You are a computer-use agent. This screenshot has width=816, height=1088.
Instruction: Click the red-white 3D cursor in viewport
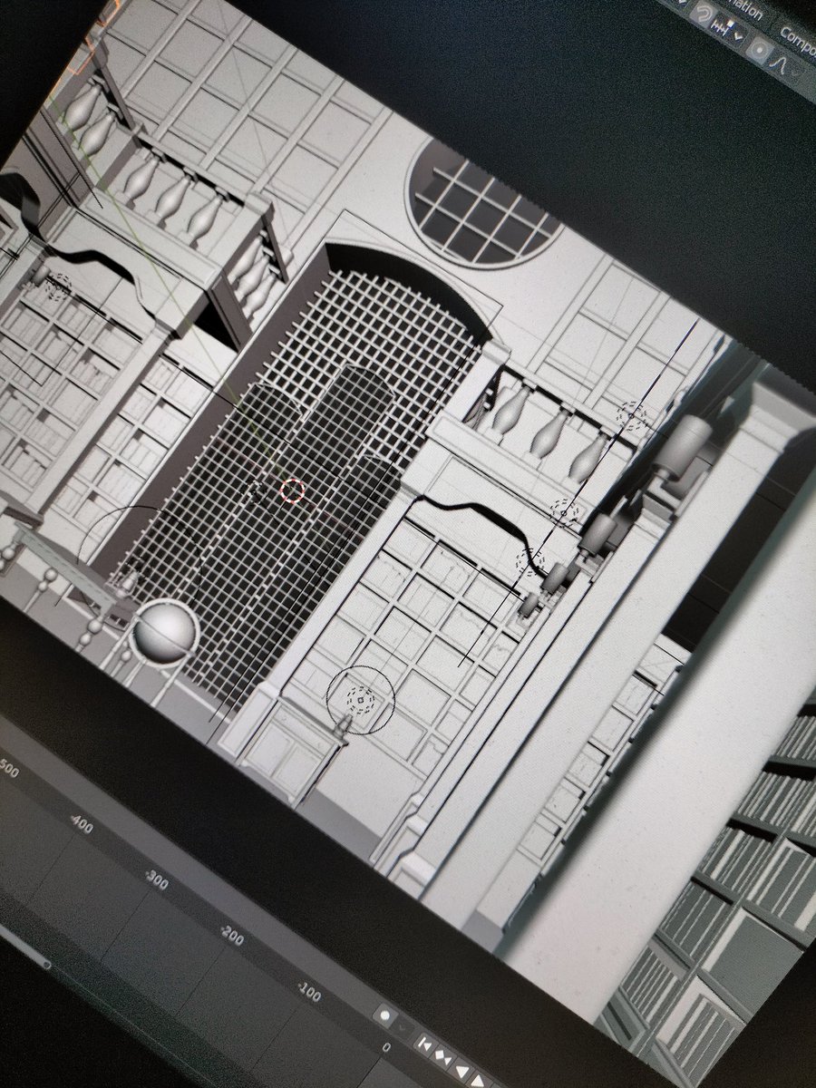coord(291,491)
